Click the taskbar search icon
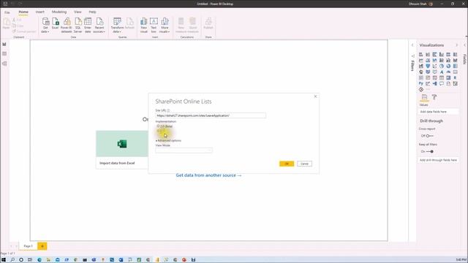The width and height of the screenshot is (468, 263). click(x=12, y=260)
